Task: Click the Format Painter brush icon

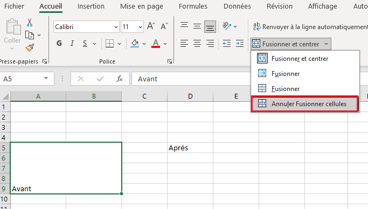Action: coord(30,47)
